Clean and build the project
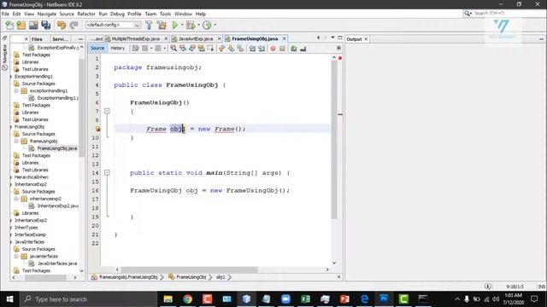The image size is (547, 307). (x=162, y=25)
